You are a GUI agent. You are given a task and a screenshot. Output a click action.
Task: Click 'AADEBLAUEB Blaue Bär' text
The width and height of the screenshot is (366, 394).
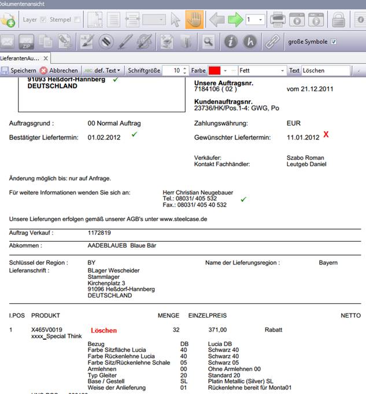[122, 245]
